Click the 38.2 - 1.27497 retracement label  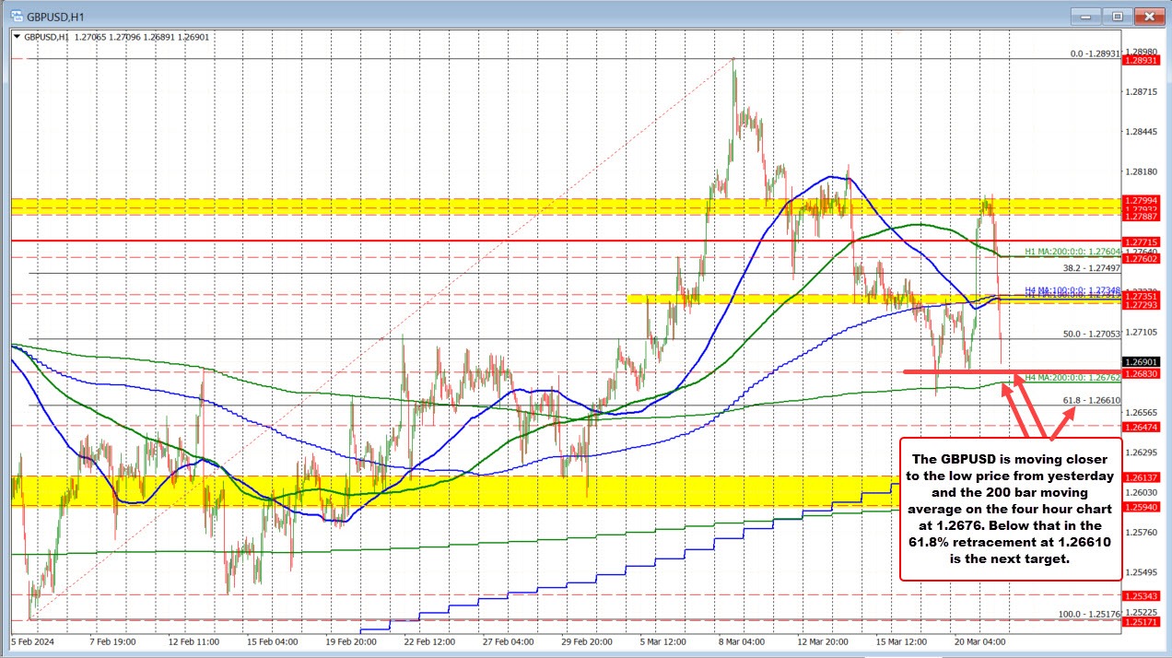(1089, 267)
